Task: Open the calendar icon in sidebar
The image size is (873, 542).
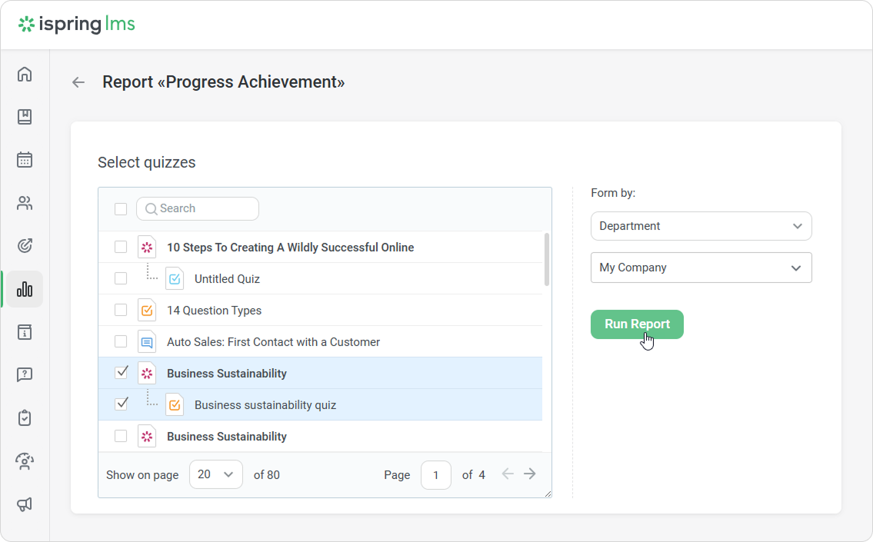Action: (25, 160)
